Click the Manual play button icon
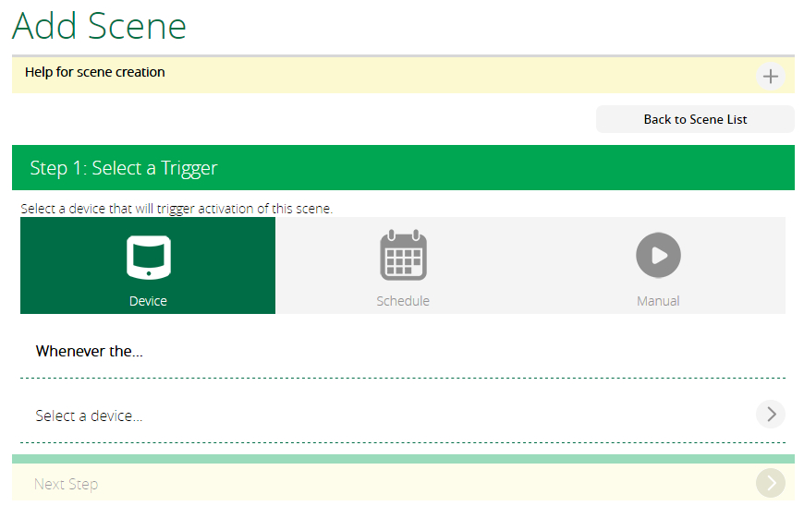Image resolution: width=804 pixels, height=518 pixels. tap(658, 255)
